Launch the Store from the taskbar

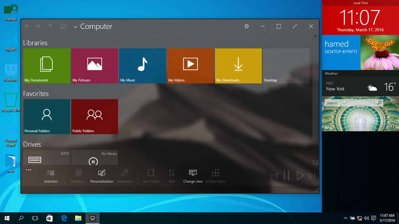coord(49,218)
